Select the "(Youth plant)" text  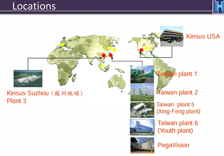(175, 130)
